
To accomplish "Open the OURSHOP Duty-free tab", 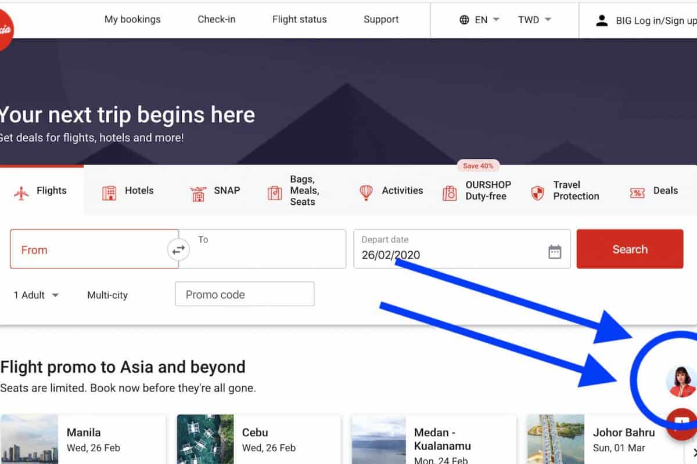I will [x=477, y=191].
